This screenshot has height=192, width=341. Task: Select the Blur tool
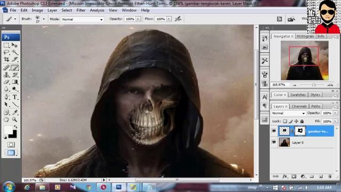point(6,89)
